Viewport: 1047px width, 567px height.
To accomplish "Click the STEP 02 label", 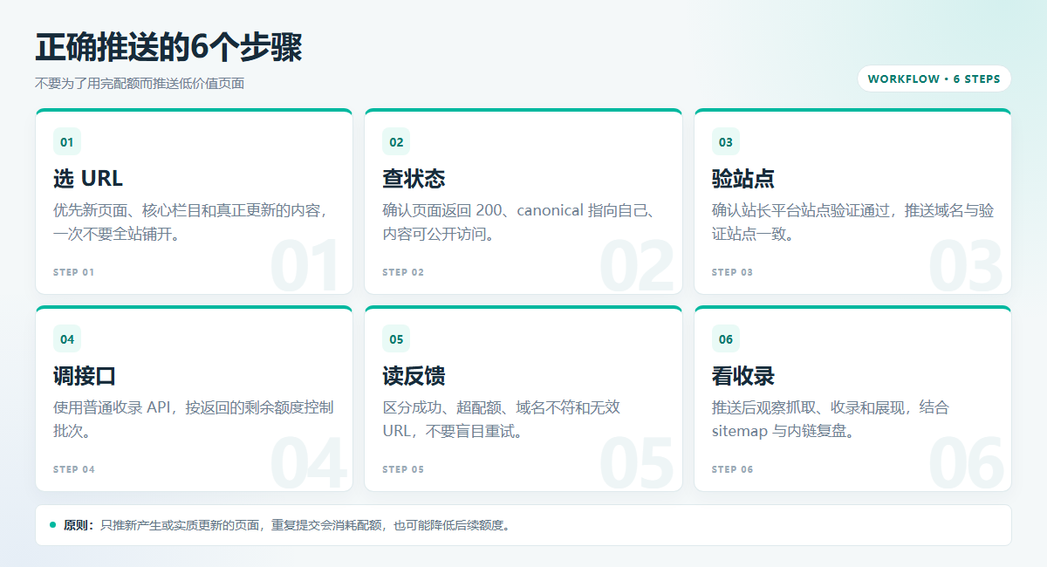I will tap(403, 272).
